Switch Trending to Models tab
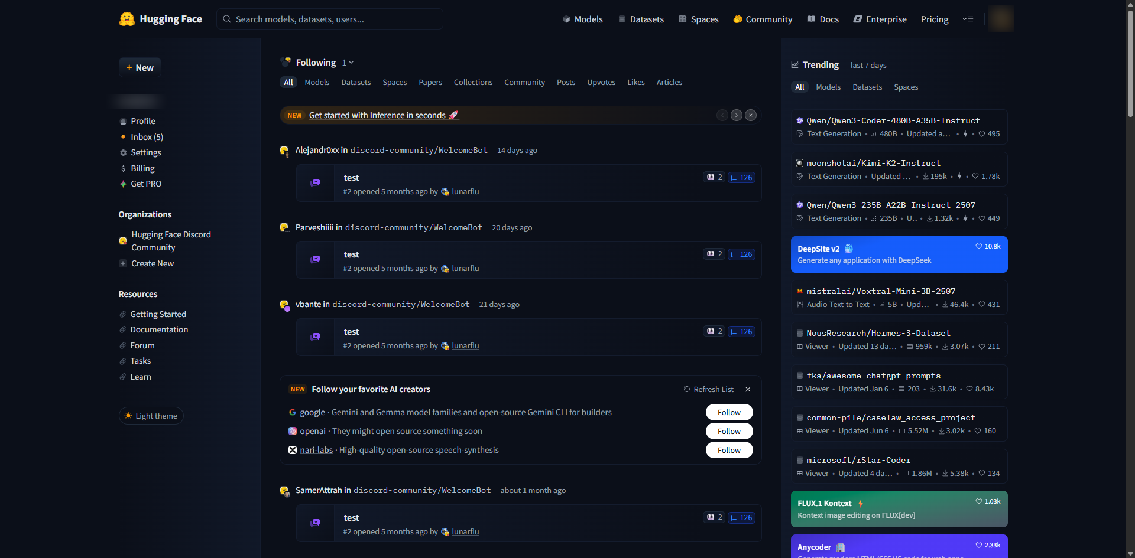This screenshot has height=558, width=1135. pos(828,87)
